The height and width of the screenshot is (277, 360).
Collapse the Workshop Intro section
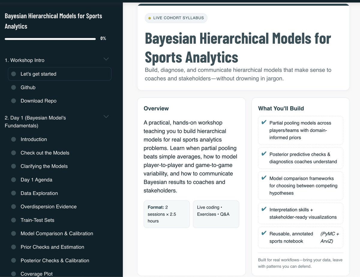[x=106, y=59]
